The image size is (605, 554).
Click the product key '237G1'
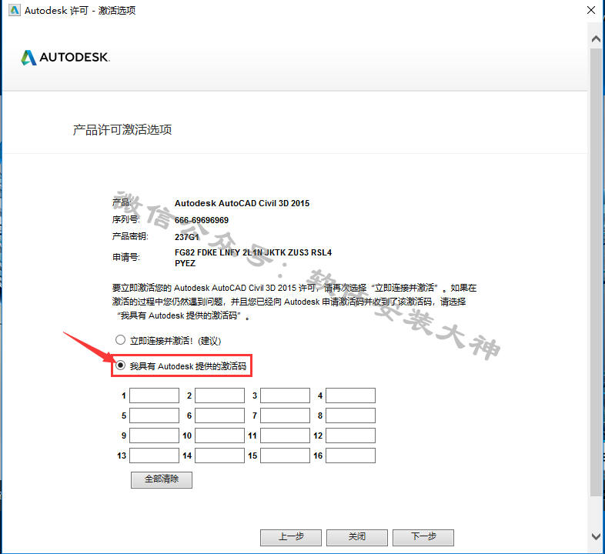click(187, 237)
